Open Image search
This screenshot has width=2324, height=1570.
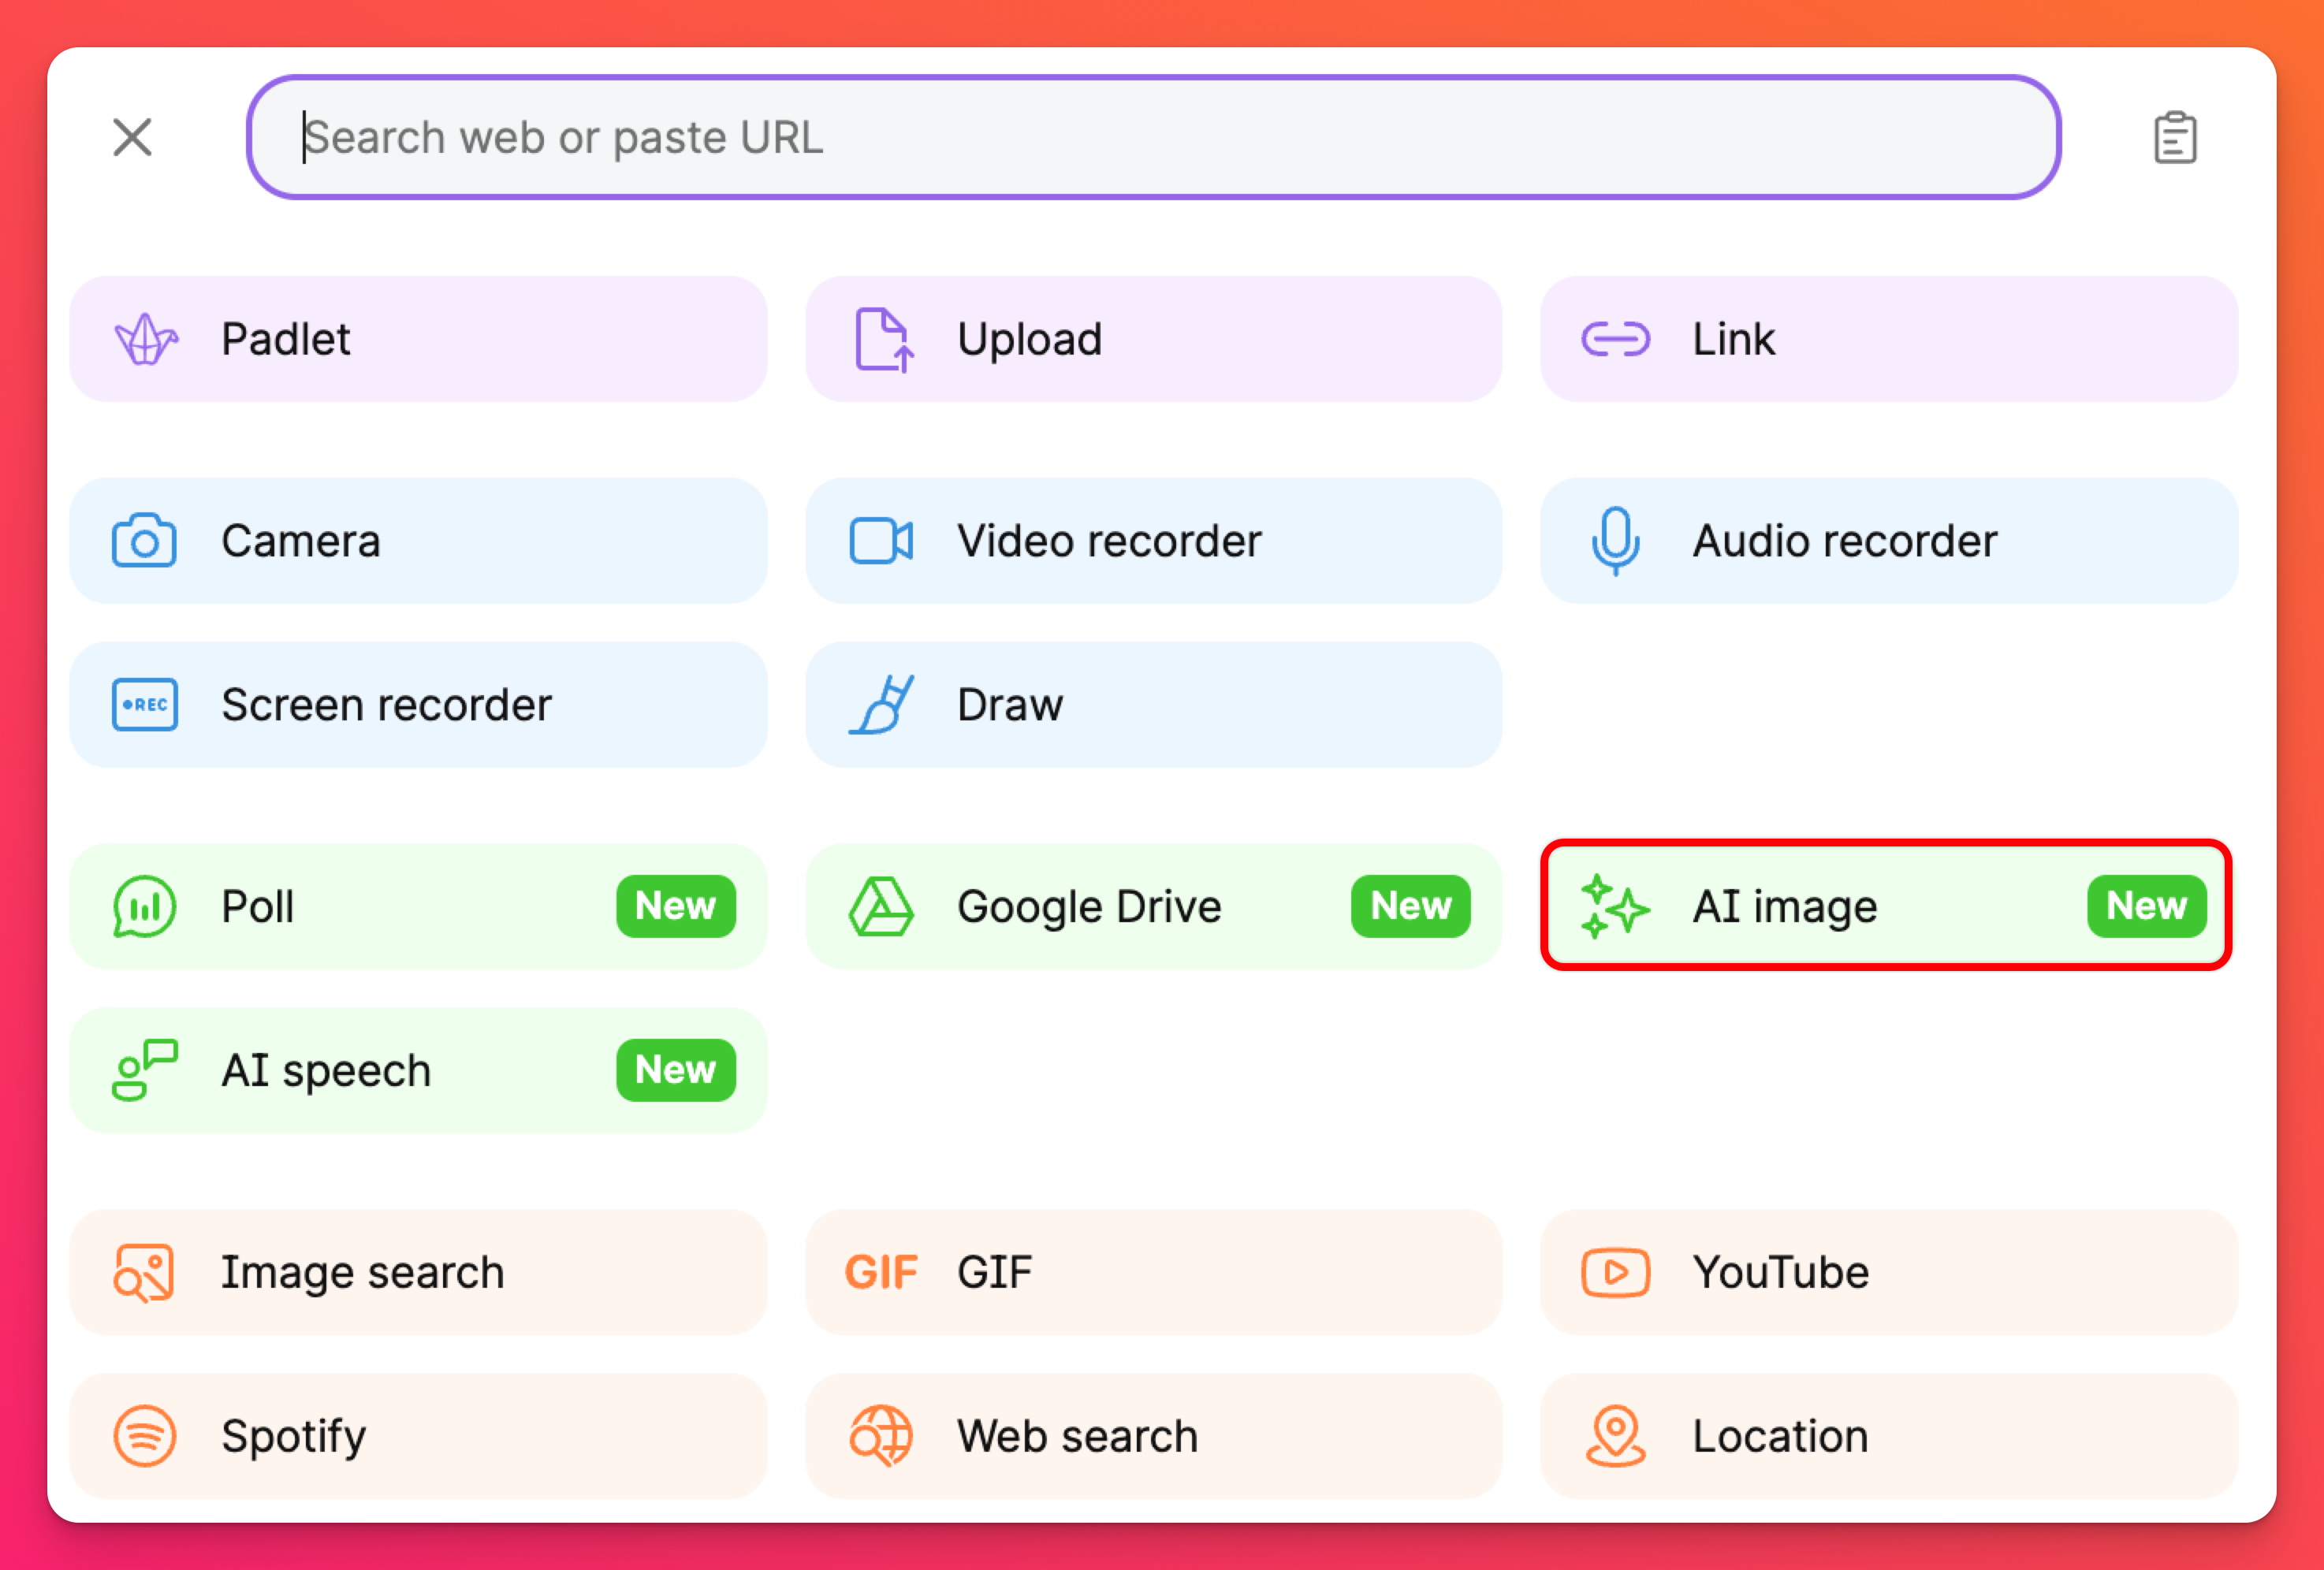(x=418, y=1272)
